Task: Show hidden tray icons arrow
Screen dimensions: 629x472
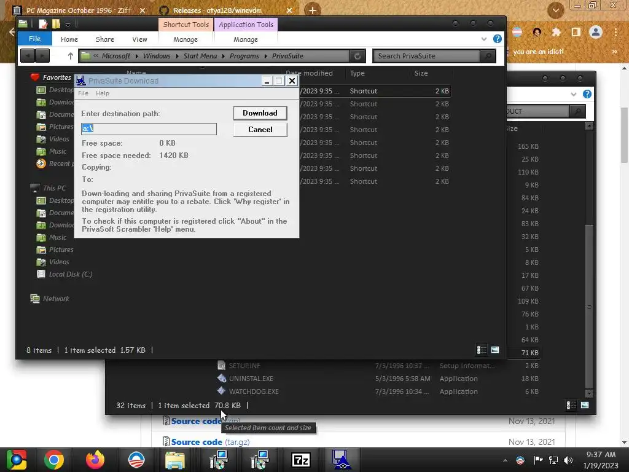Action: click(505, 460)
